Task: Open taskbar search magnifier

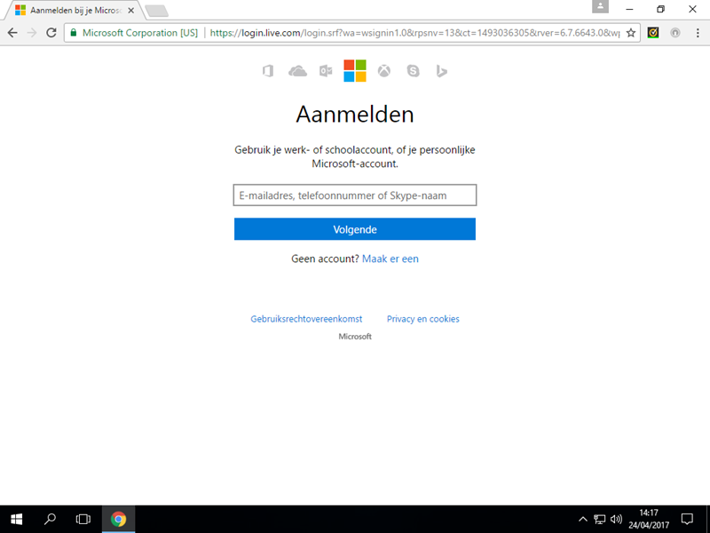Action: click(50, 519)
